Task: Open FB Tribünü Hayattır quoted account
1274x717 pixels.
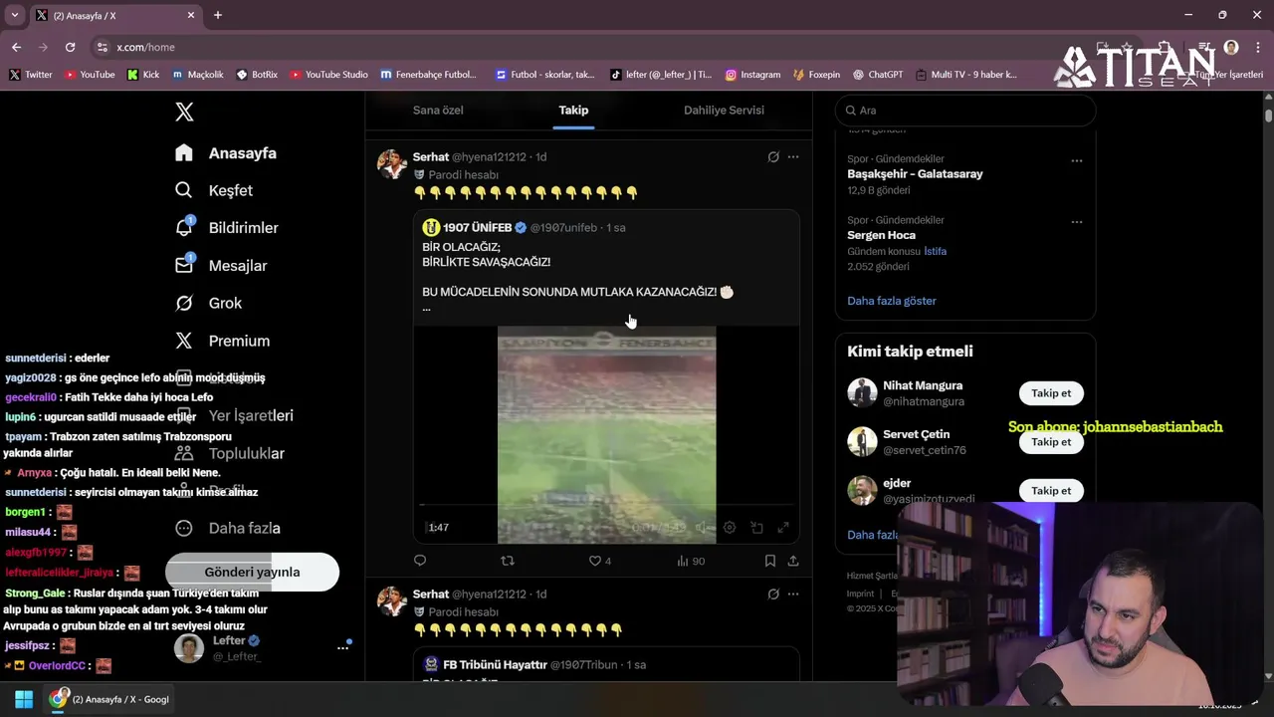Action: (x=495, y=664)
